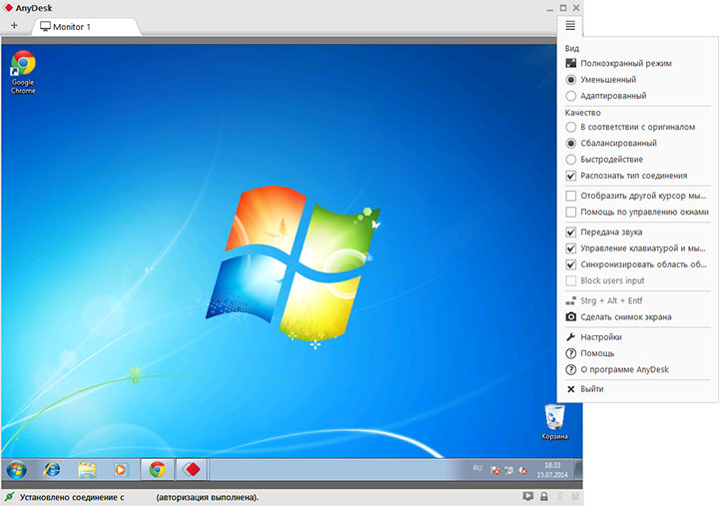The width and height of the screenshot is (719, 506).
Task: Click the Chrome icon in remote taskbar
Action: coord(157,469)
